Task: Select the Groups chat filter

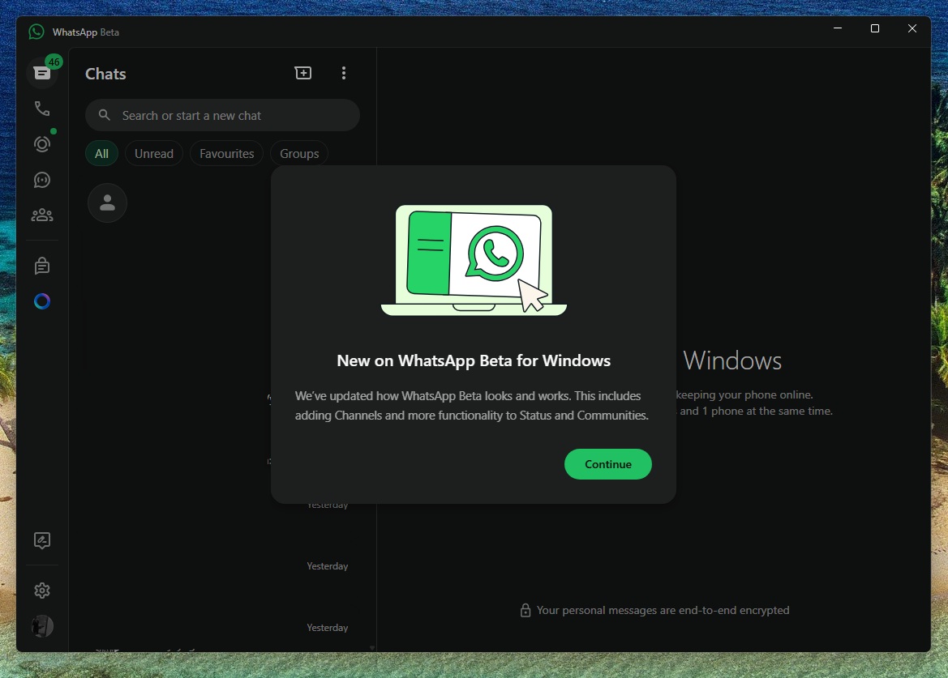Action: 299,153
